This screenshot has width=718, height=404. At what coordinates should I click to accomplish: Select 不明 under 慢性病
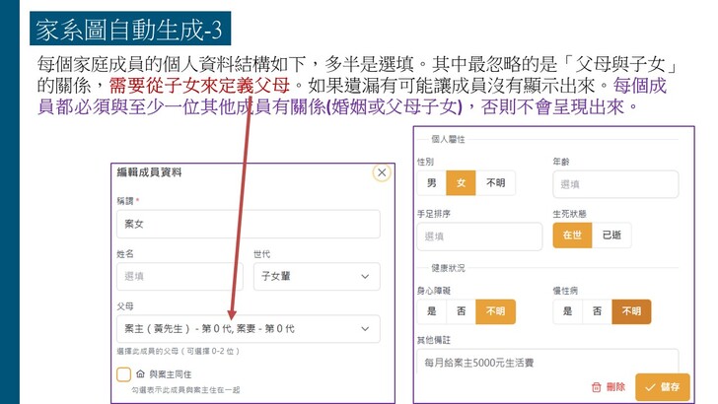631,311
